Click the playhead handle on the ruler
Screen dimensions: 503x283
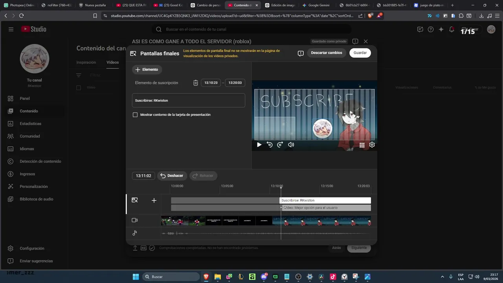281,187
